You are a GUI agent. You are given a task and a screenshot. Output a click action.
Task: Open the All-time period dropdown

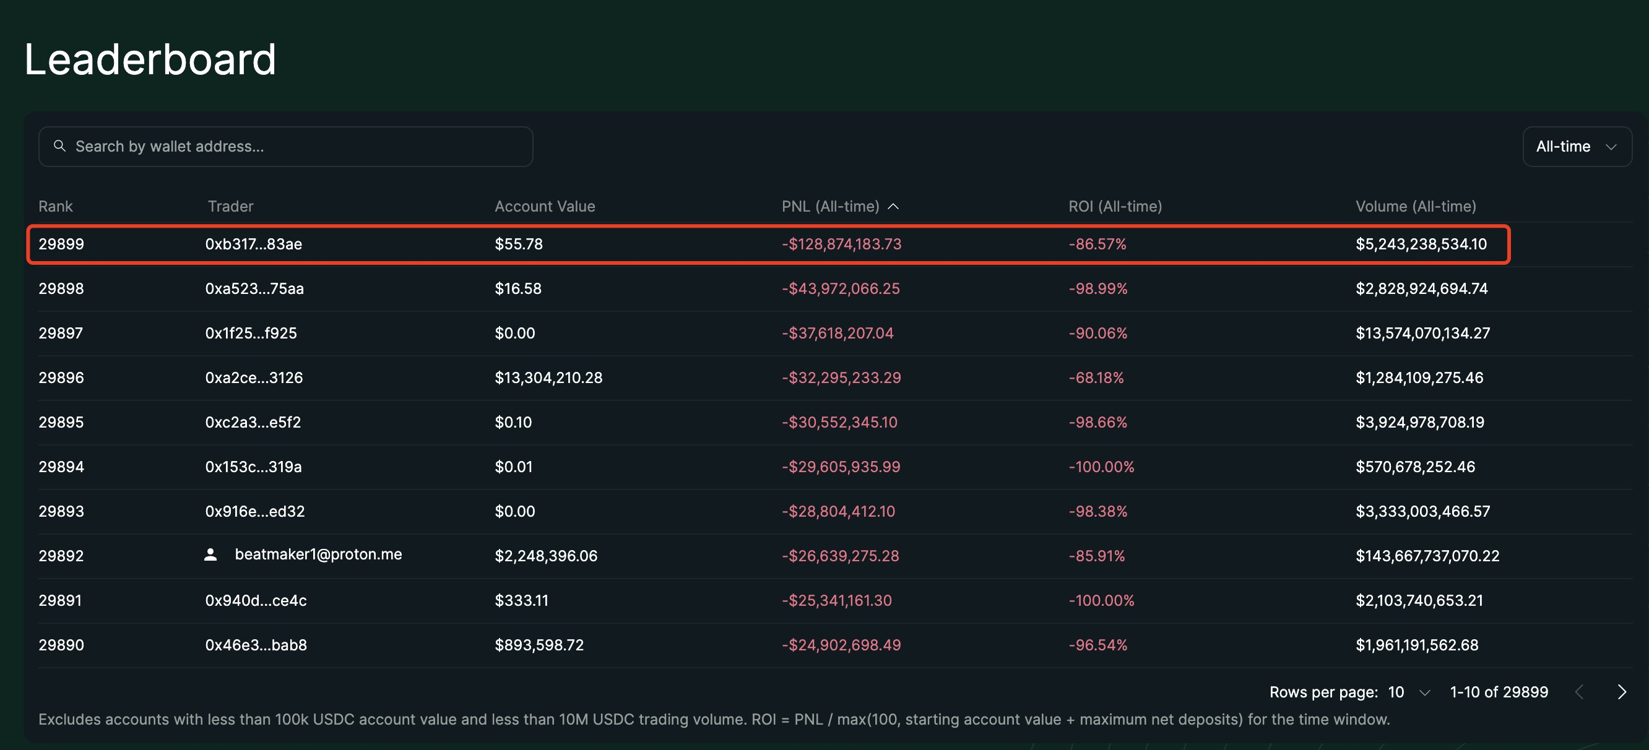(x=1576, y=147)
